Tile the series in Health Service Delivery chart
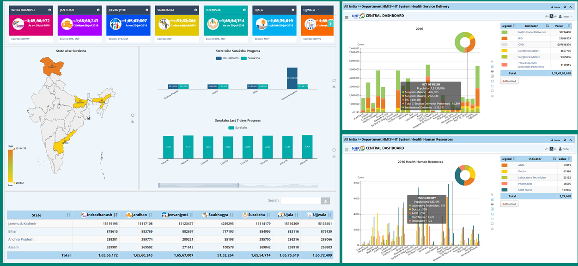Screen dimensions: 578x266 (x=492, y=76)
